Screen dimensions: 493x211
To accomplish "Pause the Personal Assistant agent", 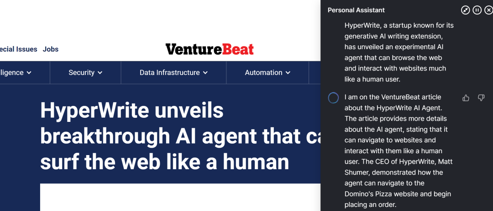I will pyautogui.click(x=477, y=10).
